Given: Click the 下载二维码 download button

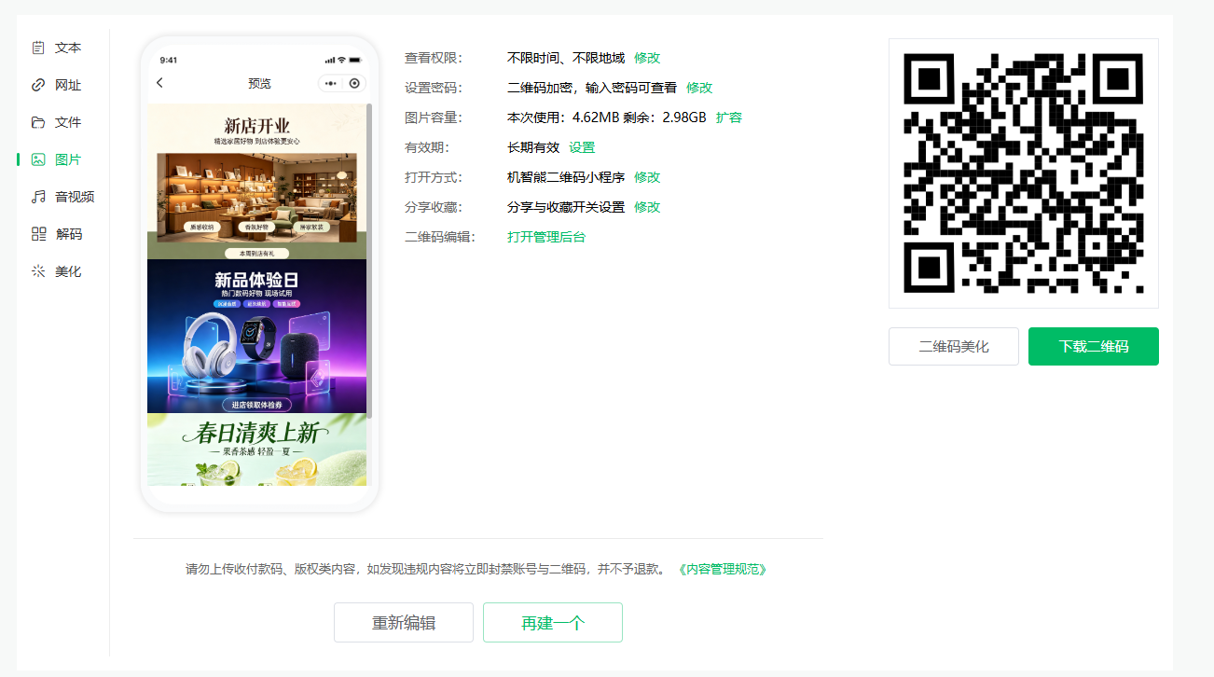Looking at the screenshot, I should [x=1094, y=346].
